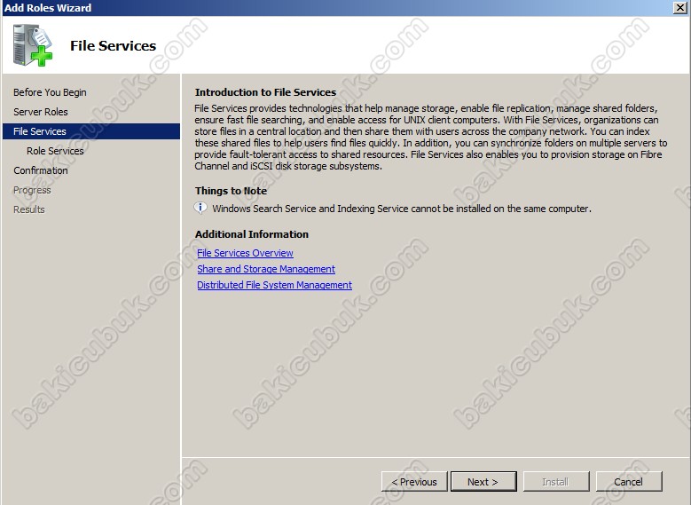The height and width of the screenshot is (505, 691).
Task: Click the 'Things to Note' heading
Action: tap(231, 191)
